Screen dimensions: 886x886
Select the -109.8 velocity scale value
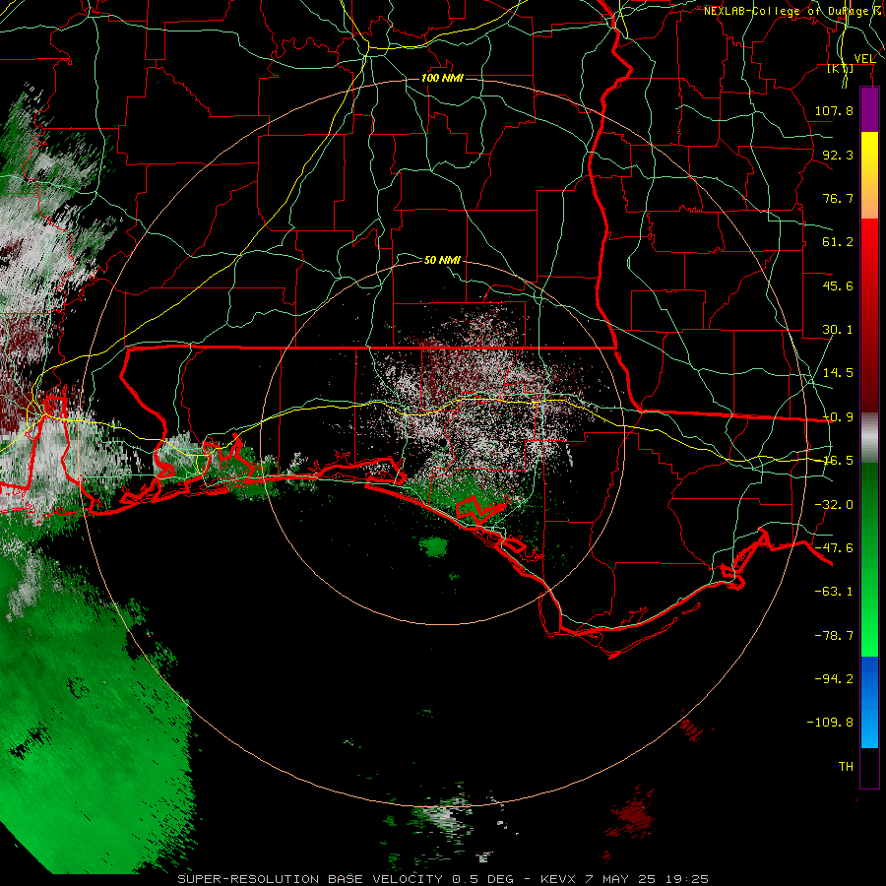pos(830,723)
